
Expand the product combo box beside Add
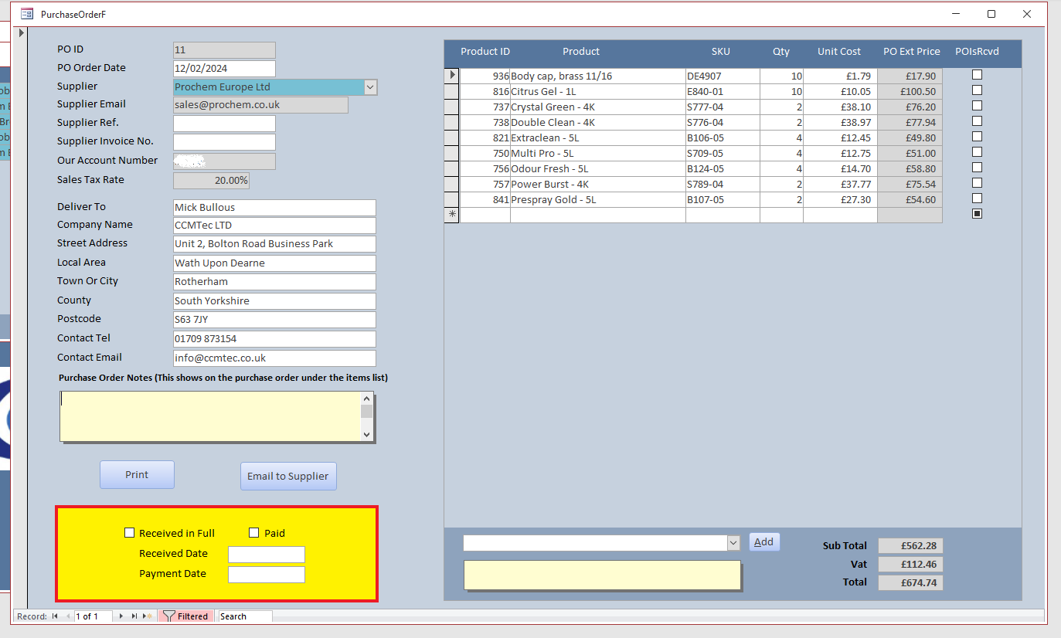pyautogui.click(x=733, y=542)
